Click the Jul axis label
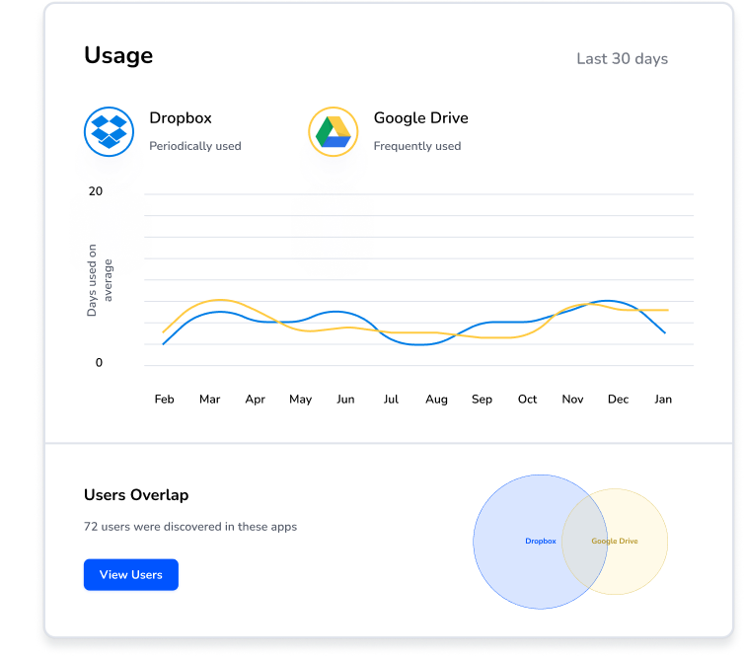The width and height of the screenshot is (744, 657). point(391,400)
